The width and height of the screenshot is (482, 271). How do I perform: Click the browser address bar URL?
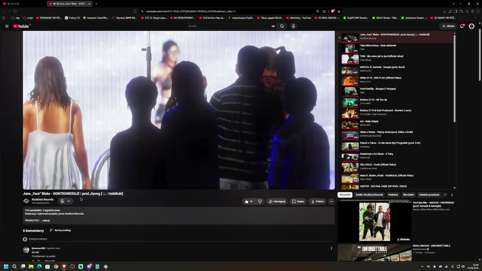[191, 11]
